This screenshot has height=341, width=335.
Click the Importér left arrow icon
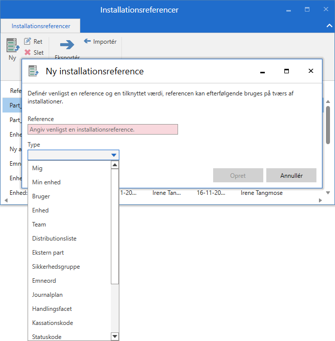coord(87,41)
